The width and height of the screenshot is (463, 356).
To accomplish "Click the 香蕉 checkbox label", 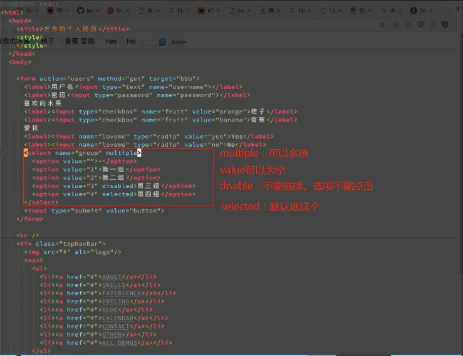I will [71, 41].
